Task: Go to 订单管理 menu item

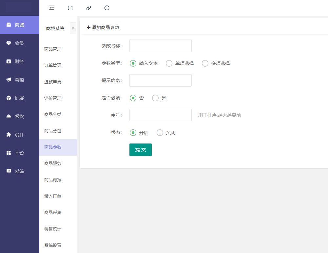Action: coord(53,65)
